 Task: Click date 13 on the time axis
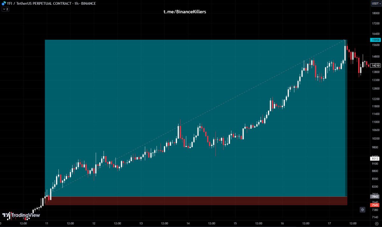pos(141,223)
